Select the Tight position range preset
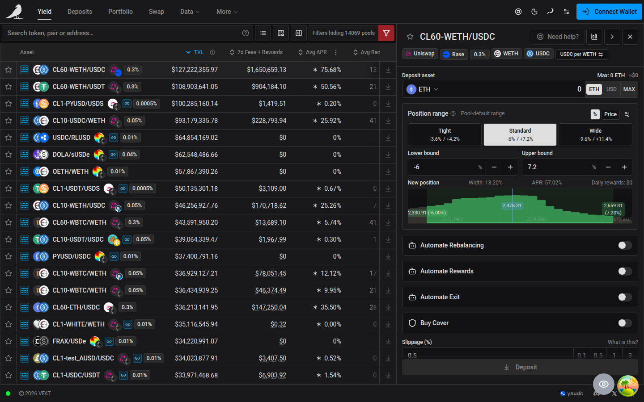This screenshot has width=644, height=402. 445,135
